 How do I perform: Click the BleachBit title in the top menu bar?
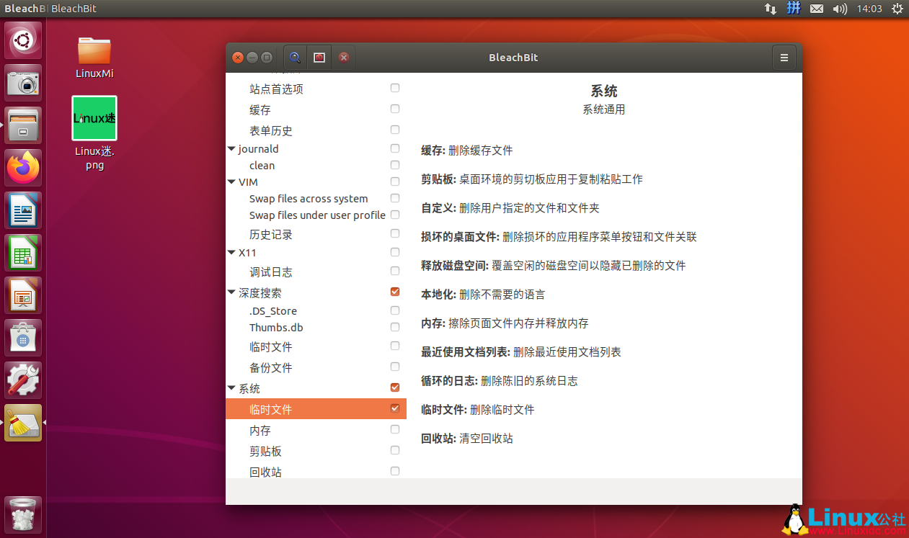click(x=74, y=8)
